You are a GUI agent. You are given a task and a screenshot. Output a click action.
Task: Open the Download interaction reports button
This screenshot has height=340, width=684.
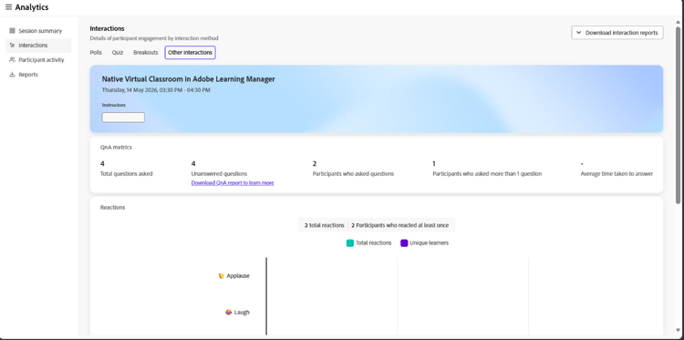click(x=617, y=33)
